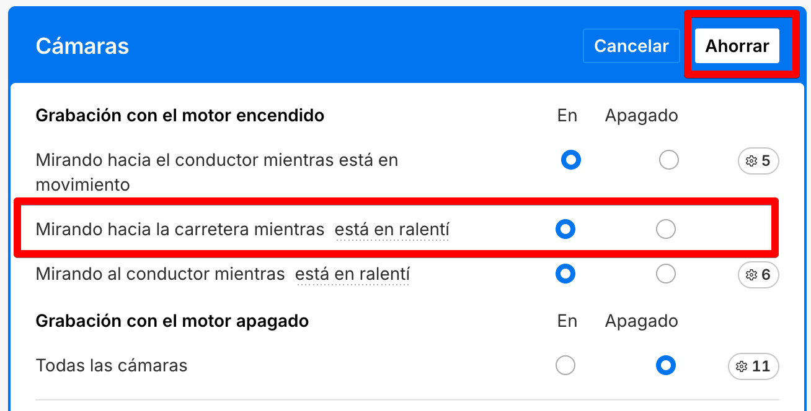
Task: Select Apagado for road-facing while idling
Action: point(665,230)
